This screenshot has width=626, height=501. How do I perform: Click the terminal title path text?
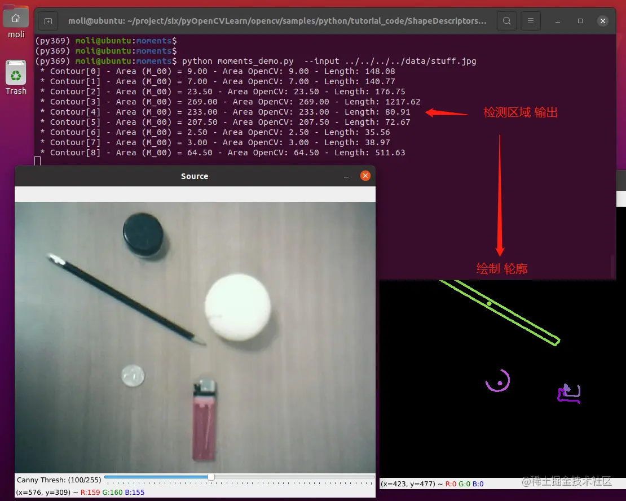click(x=277, y=21)
